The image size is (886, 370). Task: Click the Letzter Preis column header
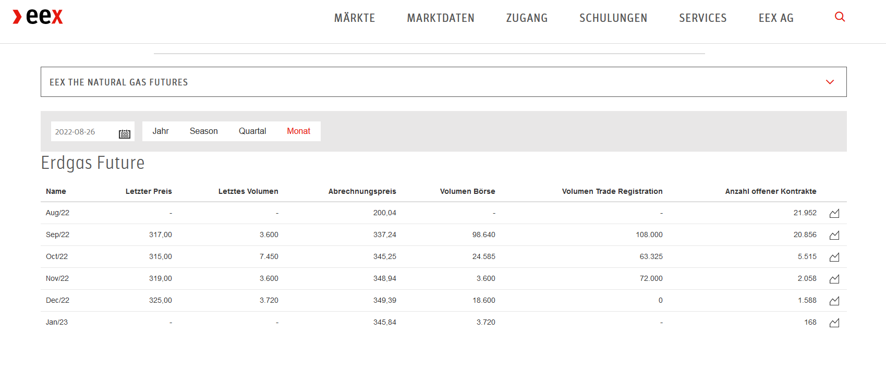click(x=149, y=191)
